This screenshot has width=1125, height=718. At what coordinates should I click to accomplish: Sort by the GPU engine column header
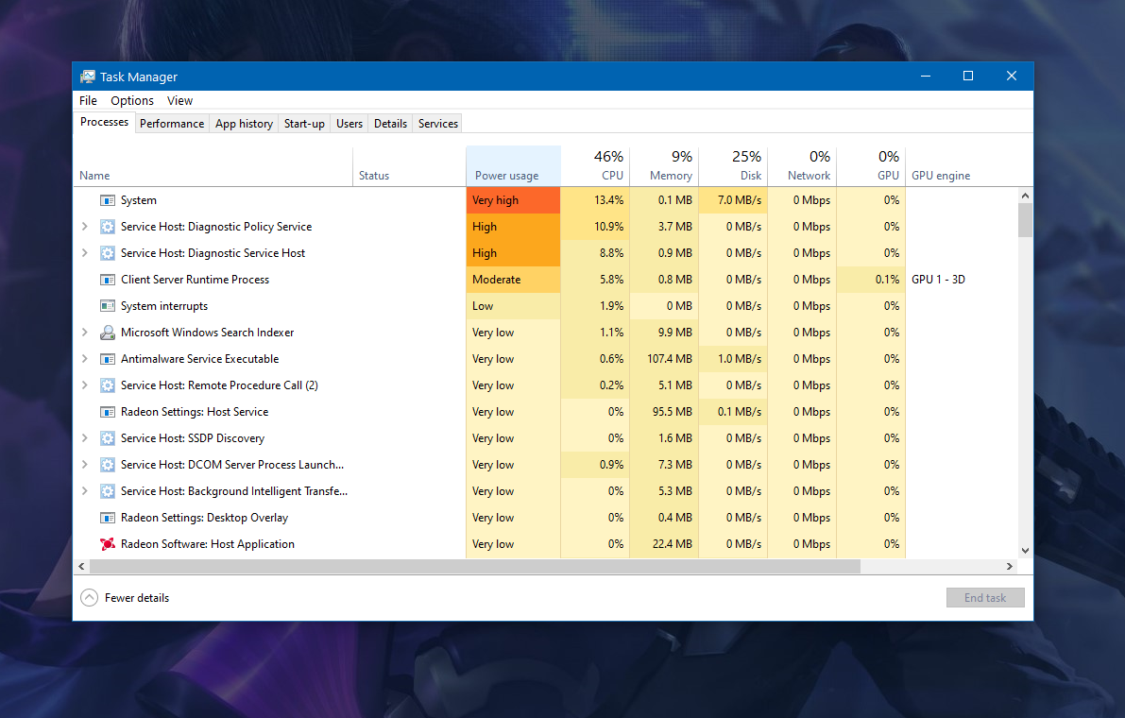click(962, 166)
